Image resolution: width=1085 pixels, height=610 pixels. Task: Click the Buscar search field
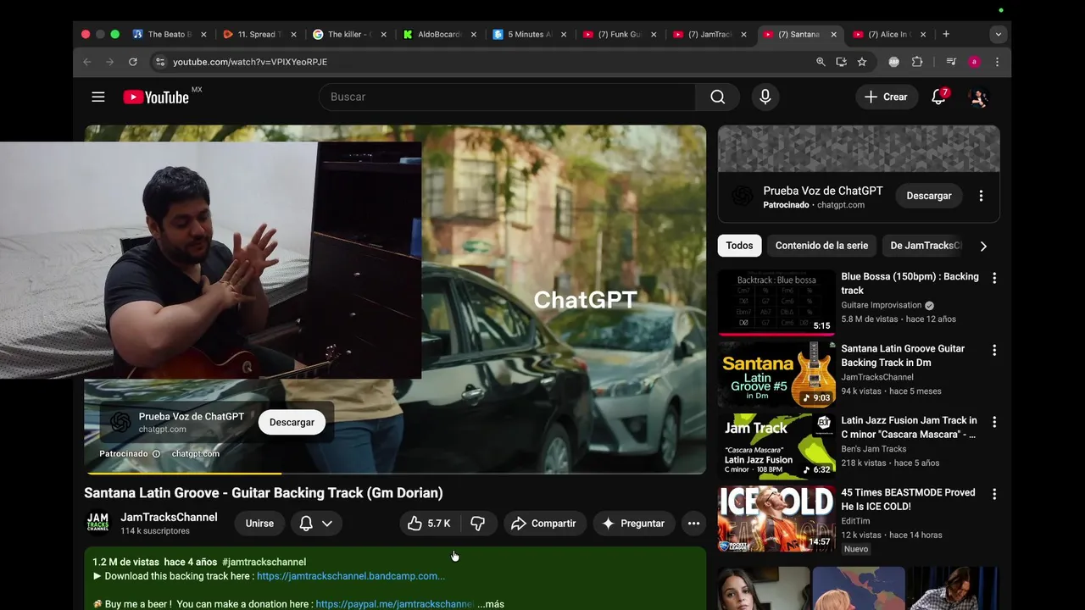tap(507, 97)
